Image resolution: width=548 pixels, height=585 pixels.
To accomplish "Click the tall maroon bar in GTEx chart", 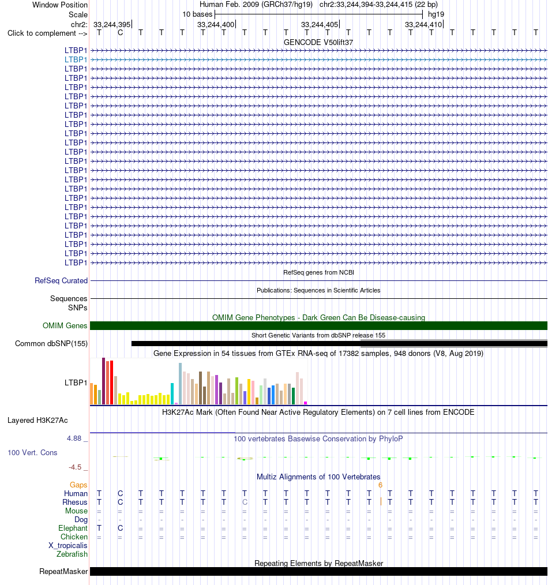I will click(x=104, y=381).
